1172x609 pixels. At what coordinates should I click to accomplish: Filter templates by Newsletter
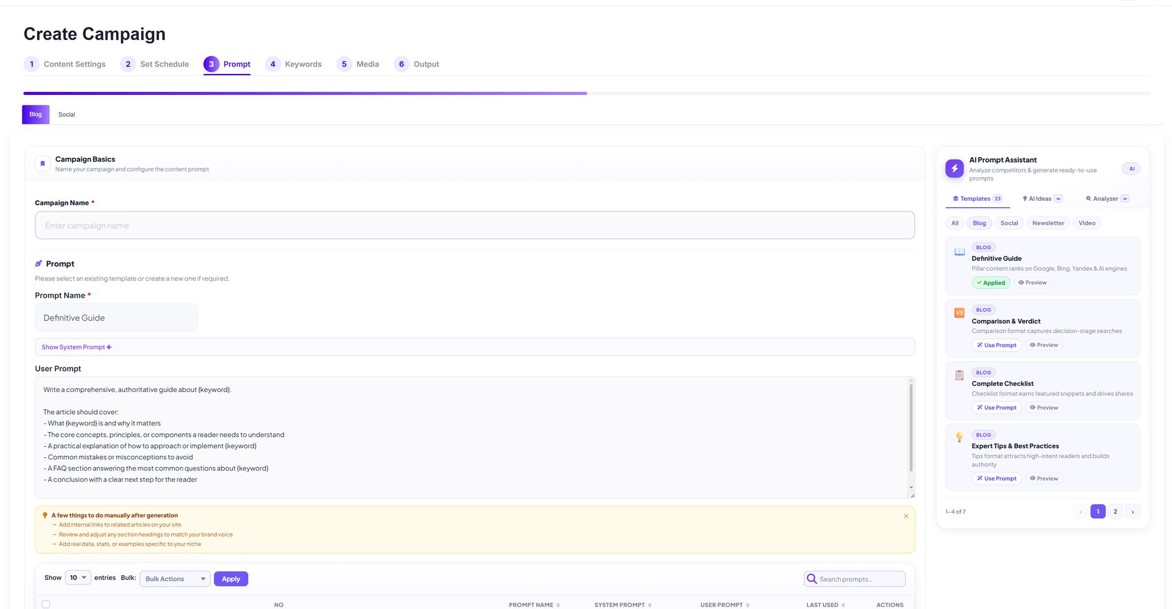click(x=1048, y=223)
